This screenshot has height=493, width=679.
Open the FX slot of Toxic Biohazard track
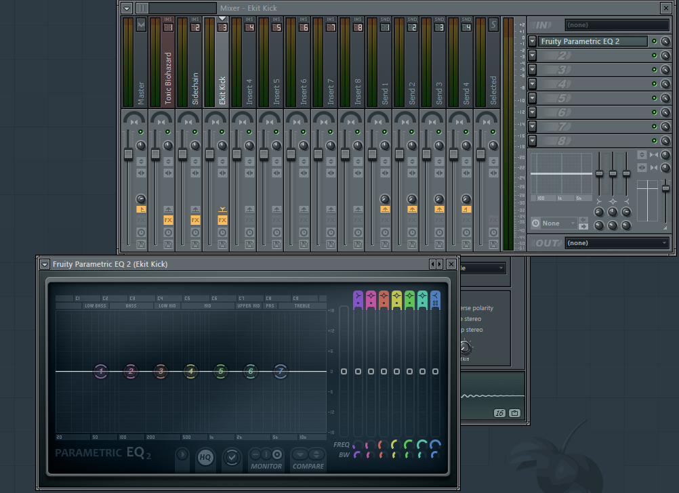point(168,220)
